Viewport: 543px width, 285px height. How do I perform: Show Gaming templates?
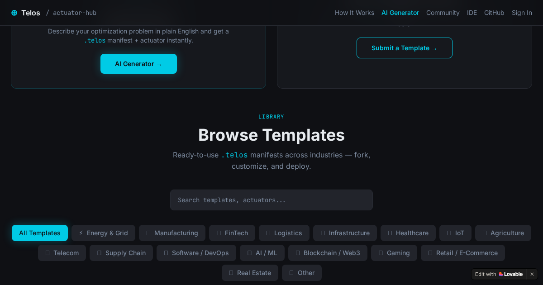click(394, 253)
